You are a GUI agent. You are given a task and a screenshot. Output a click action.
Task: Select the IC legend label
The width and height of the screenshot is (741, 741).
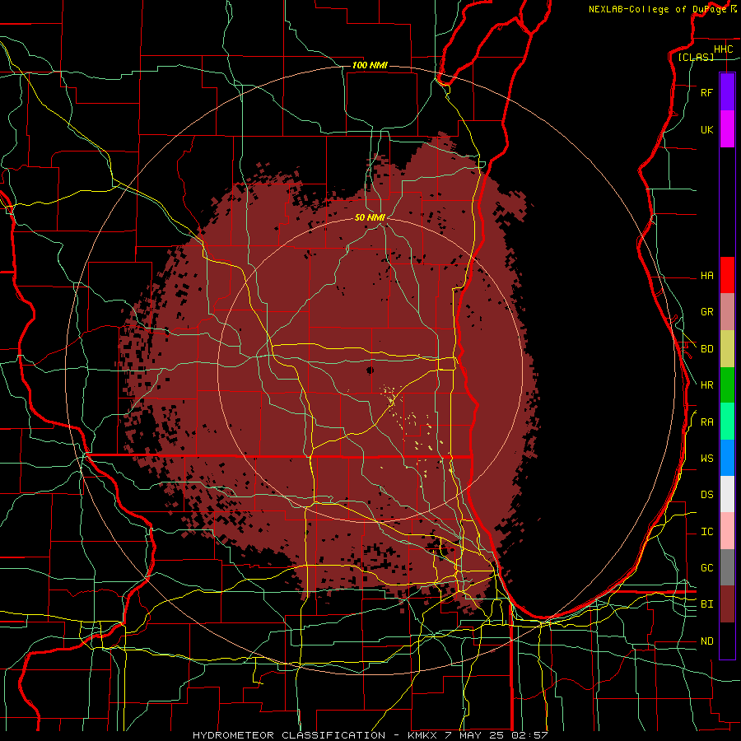706,532
